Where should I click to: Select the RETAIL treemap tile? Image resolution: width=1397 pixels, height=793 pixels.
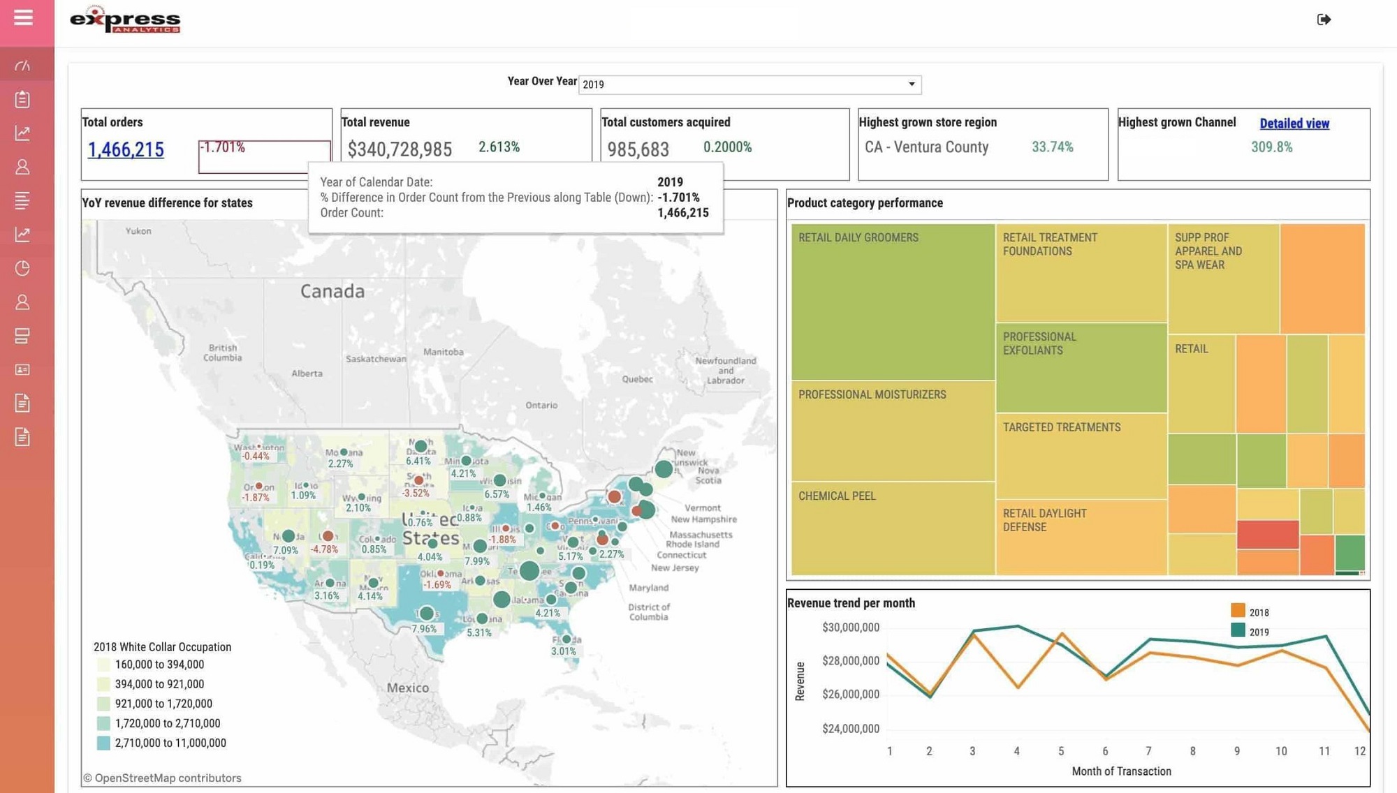pos(1201,384)
